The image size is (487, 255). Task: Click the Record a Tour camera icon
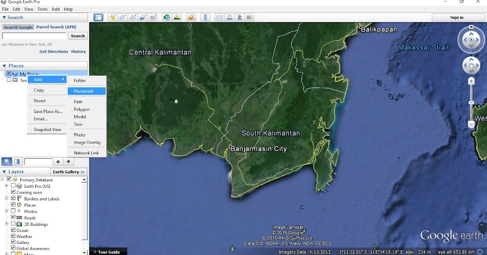tap(153, 17)
